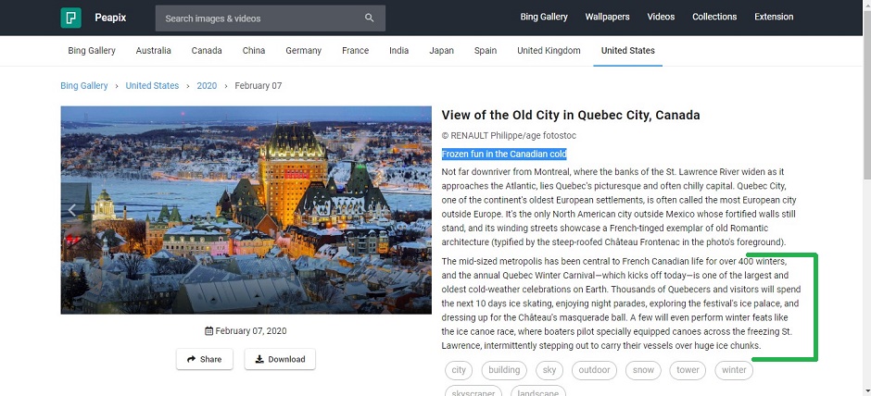Viewport: 871px width, 396px height.
Task: Click the Peapix logo icon
Action: coord(71,18)
